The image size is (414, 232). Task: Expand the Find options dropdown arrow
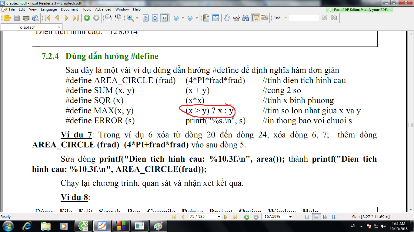click(286, 18)
